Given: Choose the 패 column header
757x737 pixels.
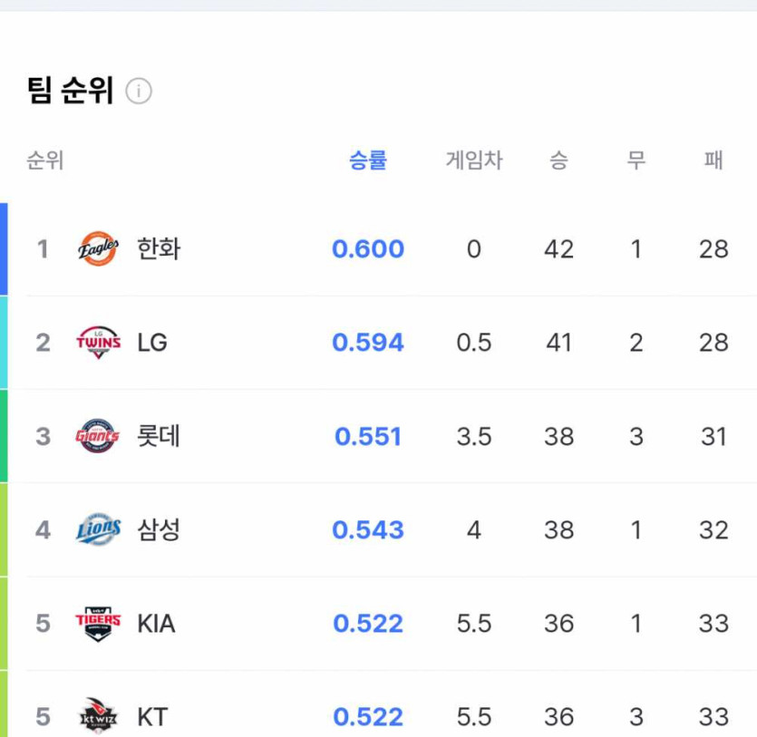Looking at the screenshot, I should 713,160.
